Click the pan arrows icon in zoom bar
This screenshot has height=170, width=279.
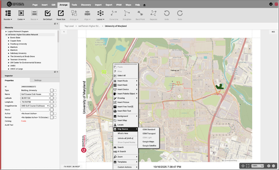tap(243, 166)
